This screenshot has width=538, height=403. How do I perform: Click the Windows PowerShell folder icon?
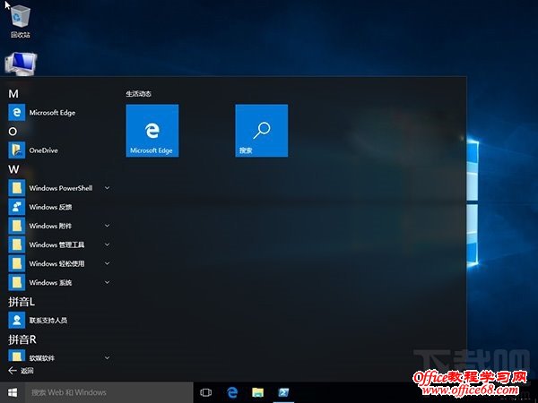coord(16,188)
